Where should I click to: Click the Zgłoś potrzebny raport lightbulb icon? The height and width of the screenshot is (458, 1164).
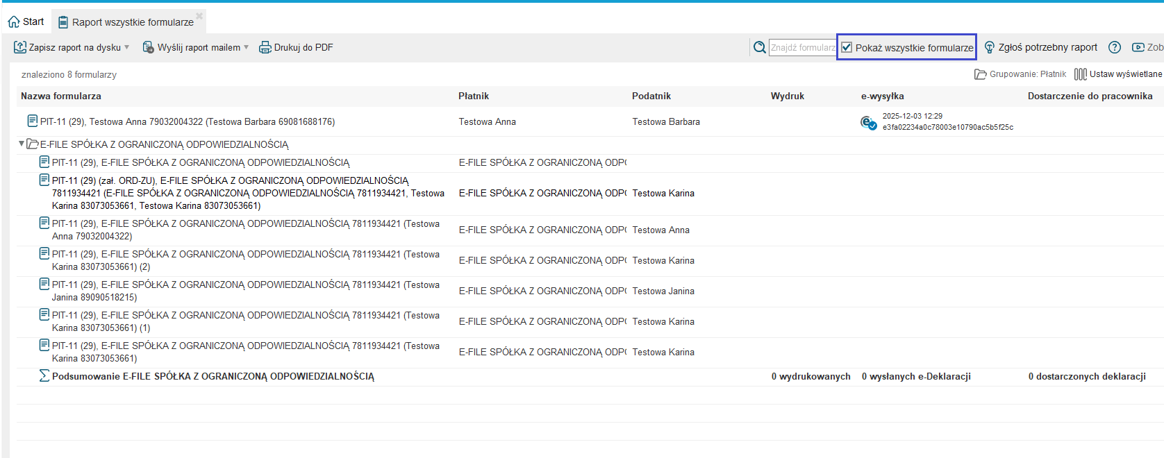point(990,47)
